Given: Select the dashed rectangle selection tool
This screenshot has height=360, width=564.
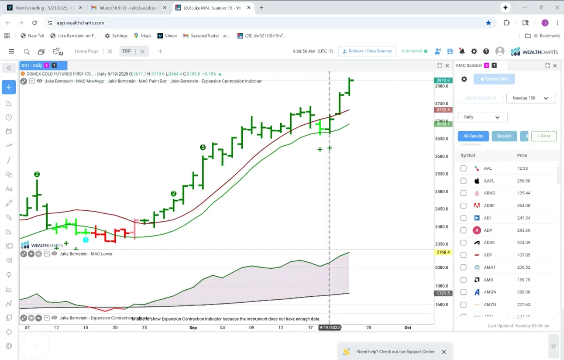Looking at the screenshot, I should [9, 246].
